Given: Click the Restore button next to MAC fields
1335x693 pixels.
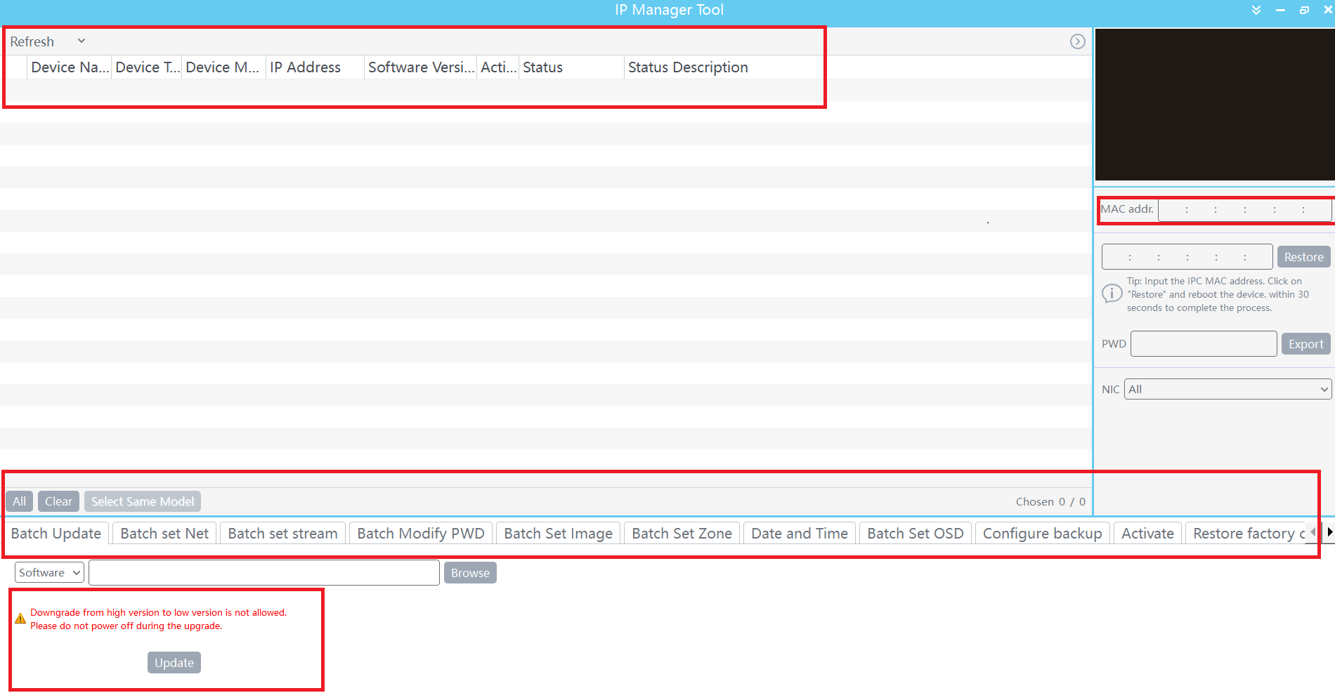Looking at the screenshot, I should point(1303,256).
